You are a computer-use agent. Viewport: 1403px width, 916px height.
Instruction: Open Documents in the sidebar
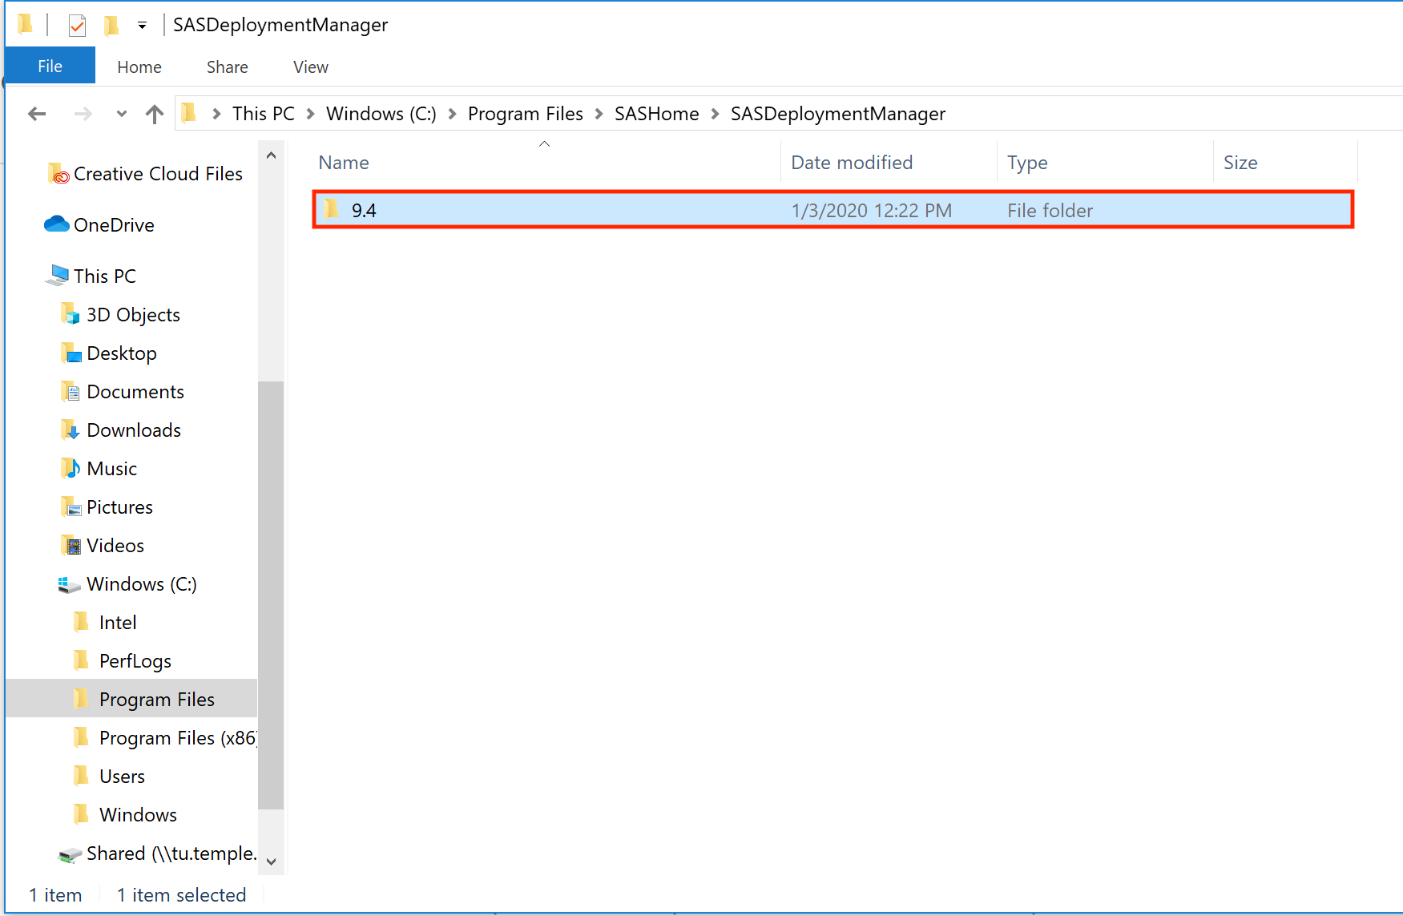(x=135, y=392)
